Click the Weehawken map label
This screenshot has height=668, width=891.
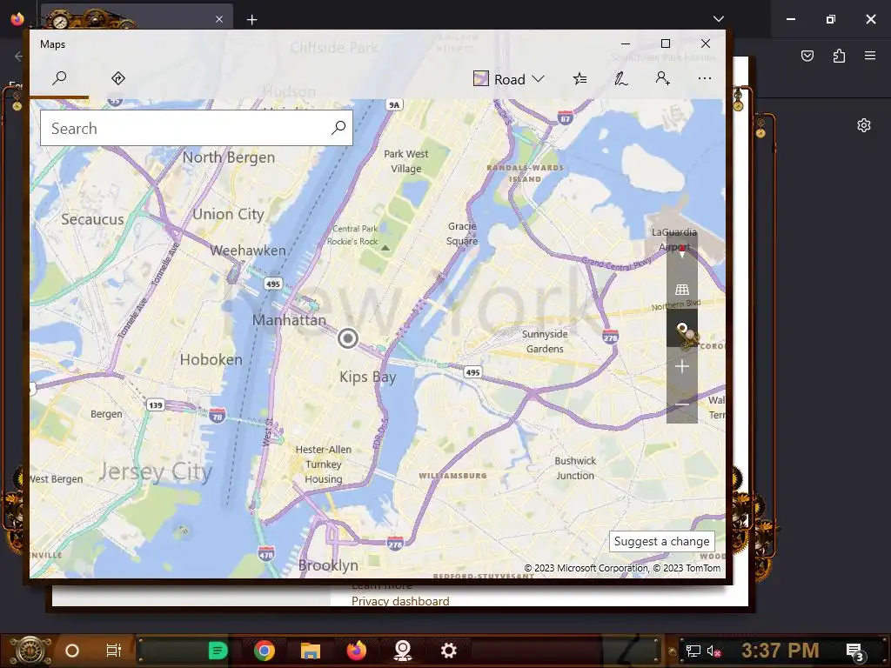click(248, 250)
